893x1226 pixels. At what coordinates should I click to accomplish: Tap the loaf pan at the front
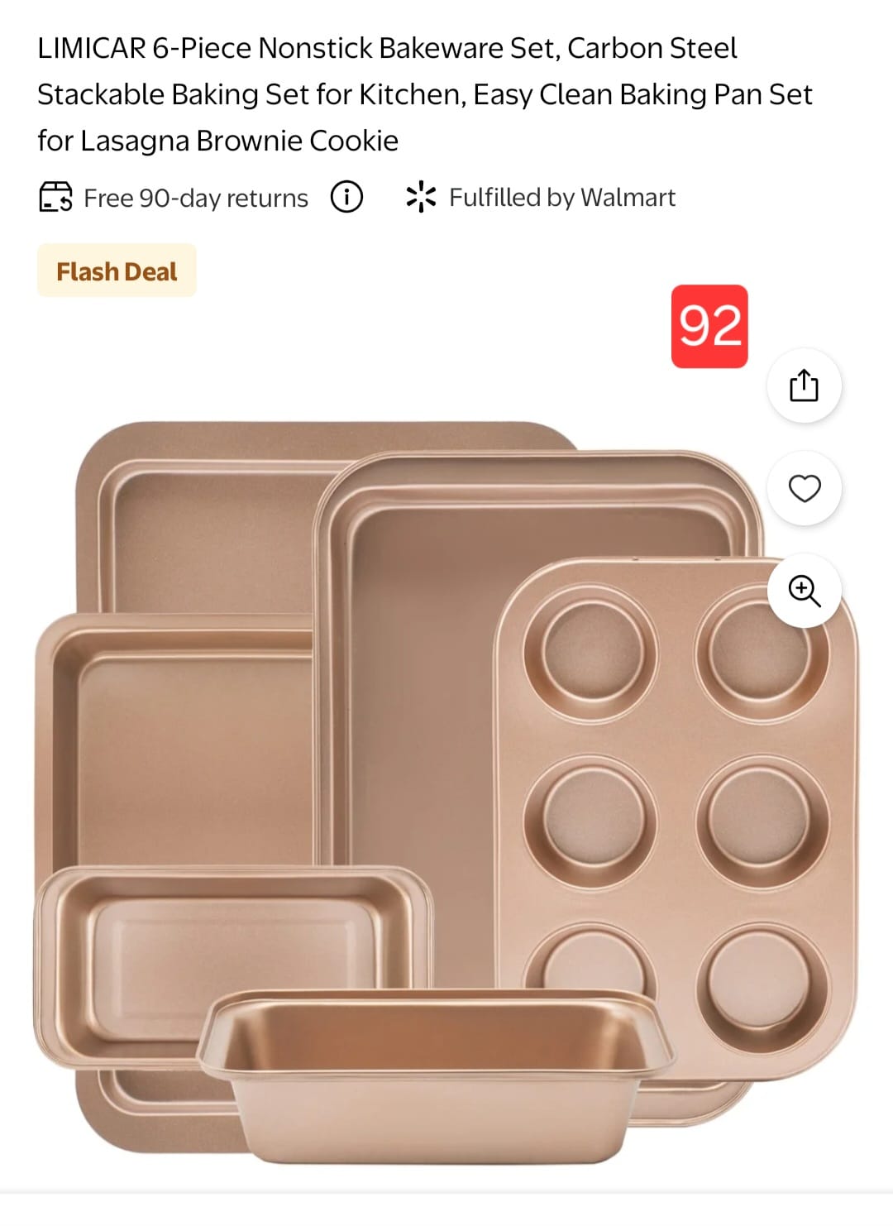(438, 1075)
